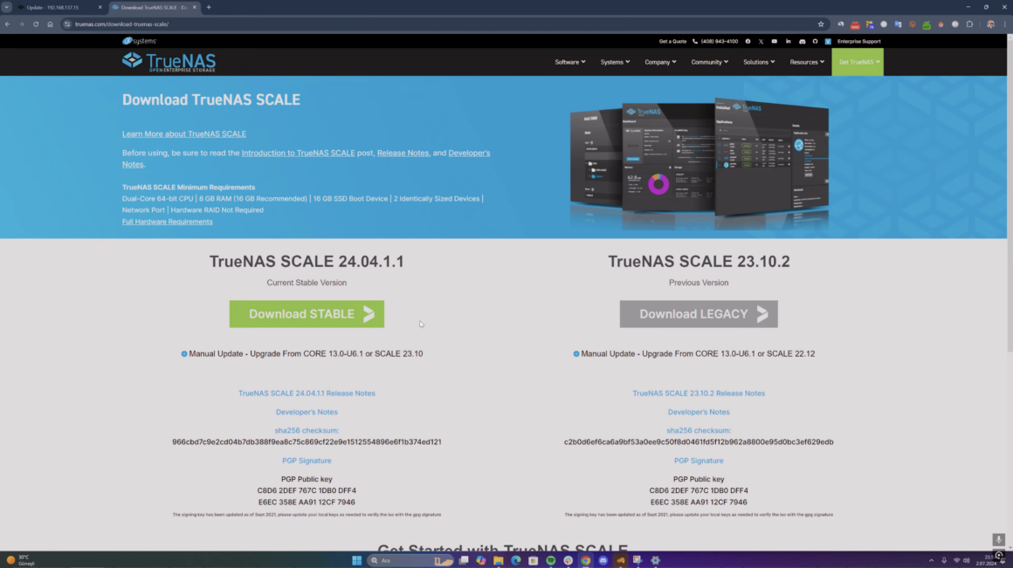Open the tab search dropdown arrow
Screen dimensions: 1013x568
pos(6,7)
